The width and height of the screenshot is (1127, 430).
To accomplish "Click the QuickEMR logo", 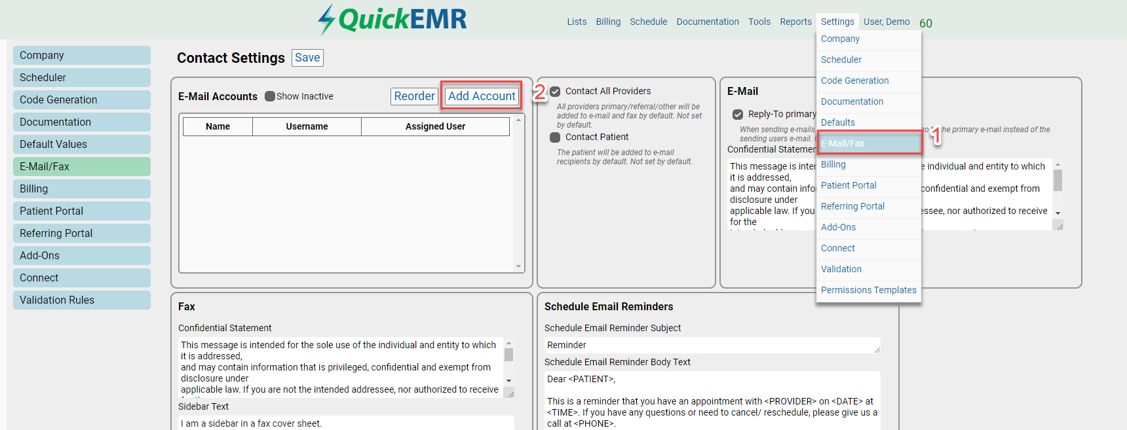I will click(392, 19).
